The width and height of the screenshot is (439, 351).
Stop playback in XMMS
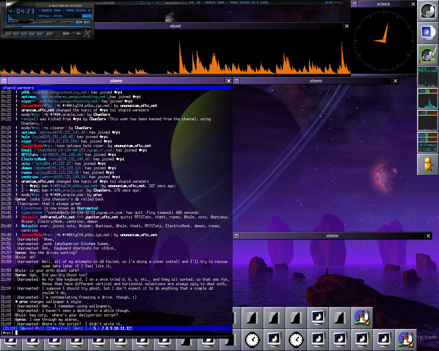[x=33, y=34]
